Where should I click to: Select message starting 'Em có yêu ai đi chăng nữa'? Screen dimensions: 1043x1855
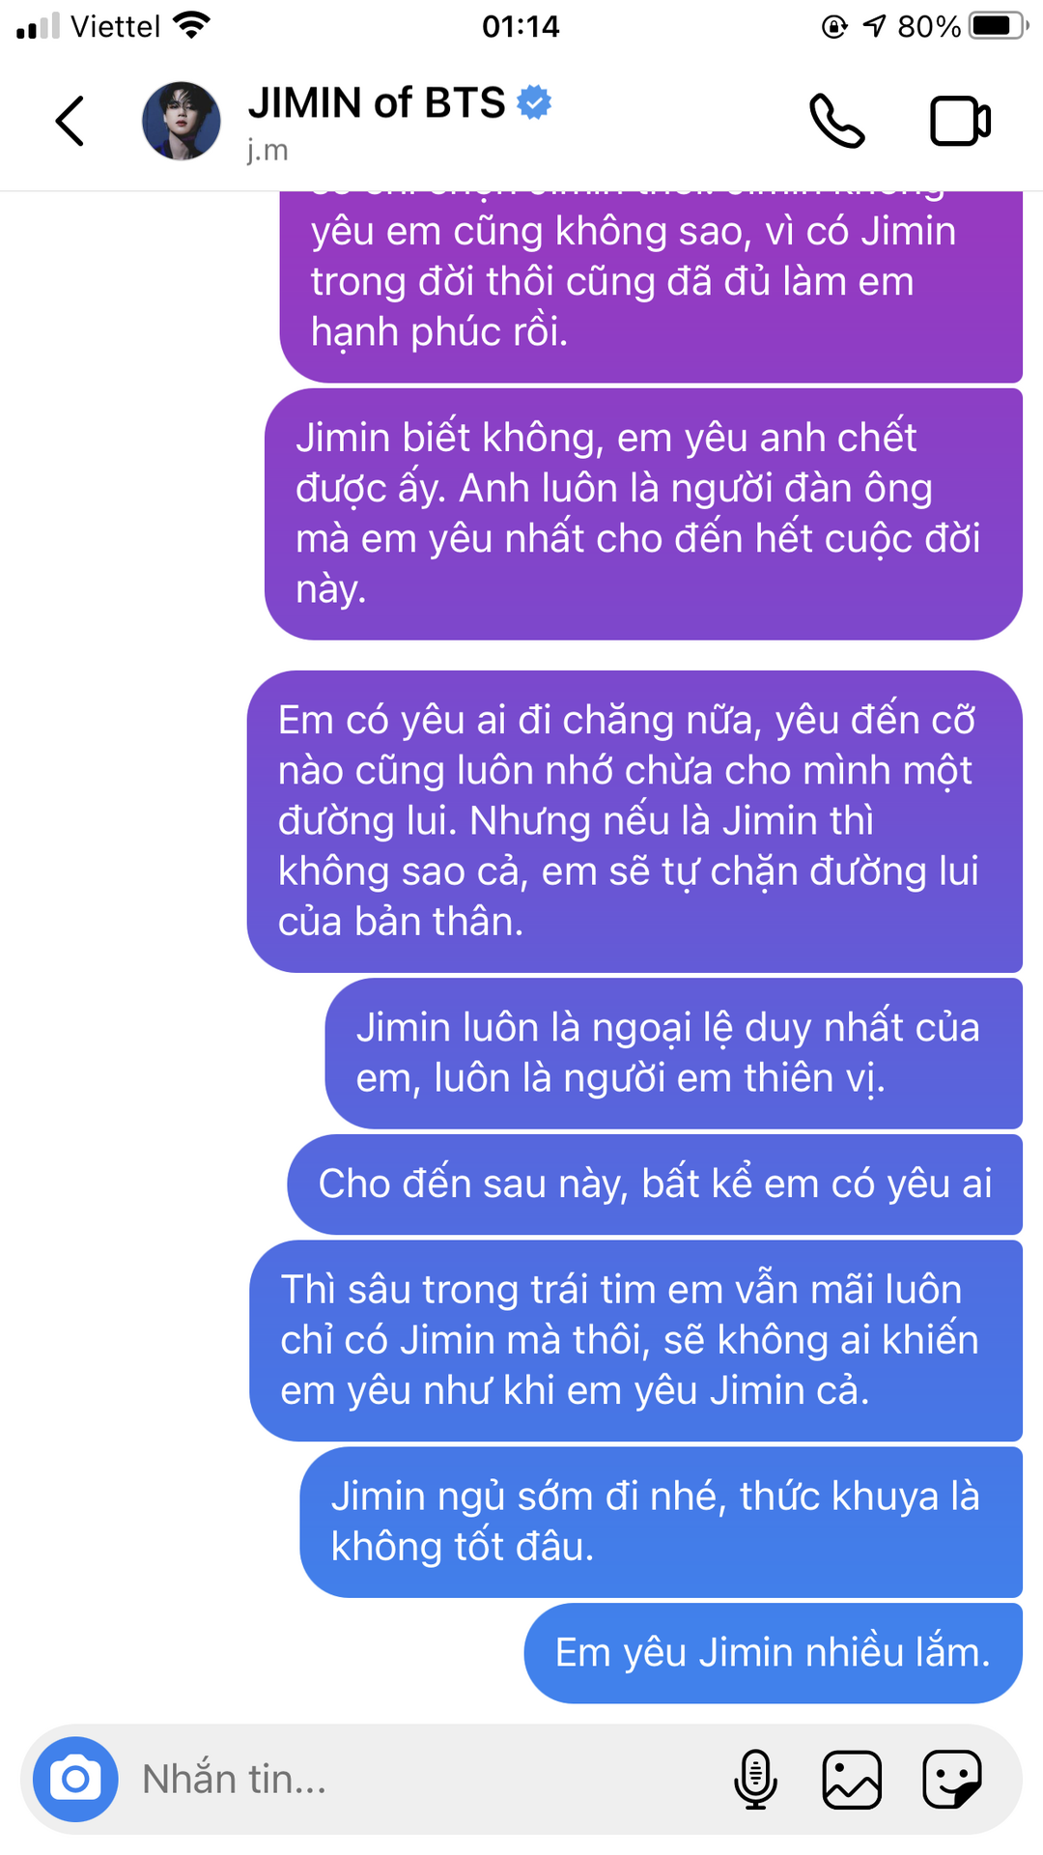pos(634,821)
